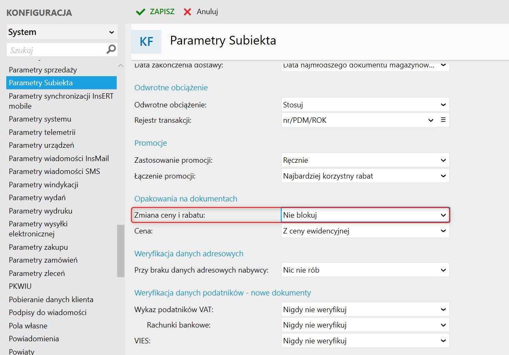This screenshot has width=509, height=355.
Task: Open the VIES dropdown
Action: point(365,341)
